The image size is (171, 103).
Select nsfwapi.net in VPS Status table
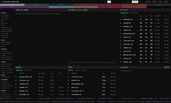[x=127, y=48]
